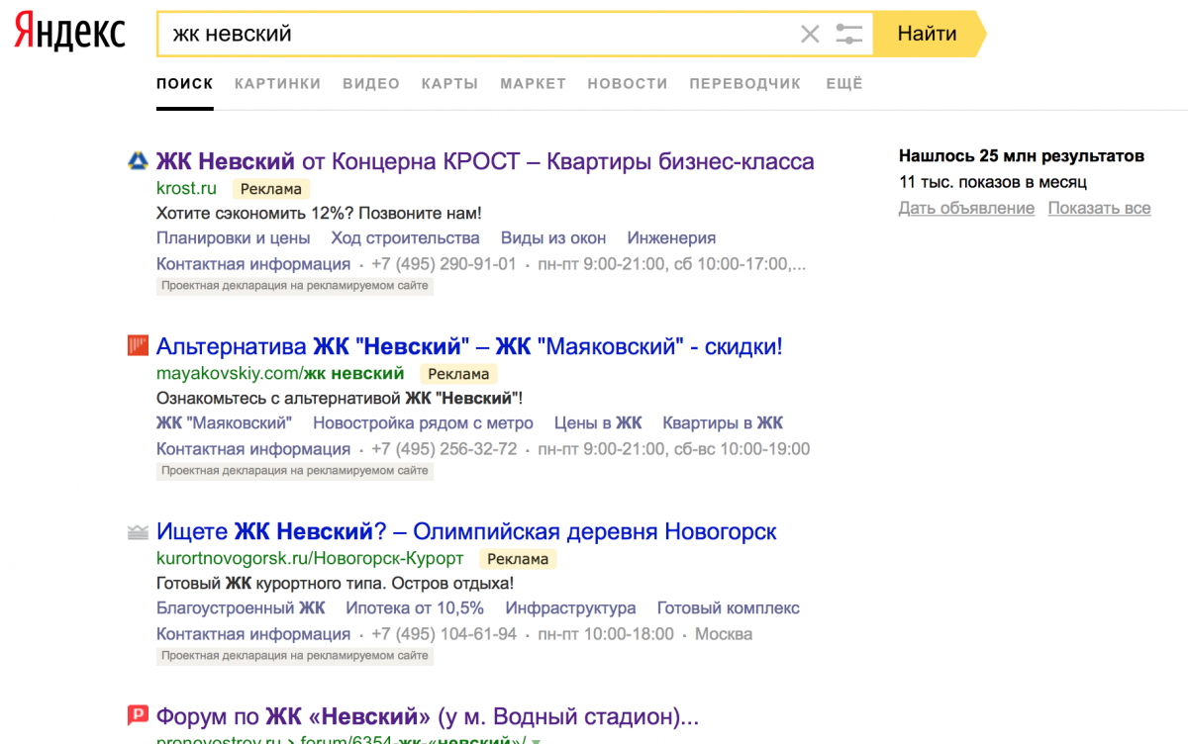
Task: Click the red Mayakovskiy favicon
Action: click(138, 346)
